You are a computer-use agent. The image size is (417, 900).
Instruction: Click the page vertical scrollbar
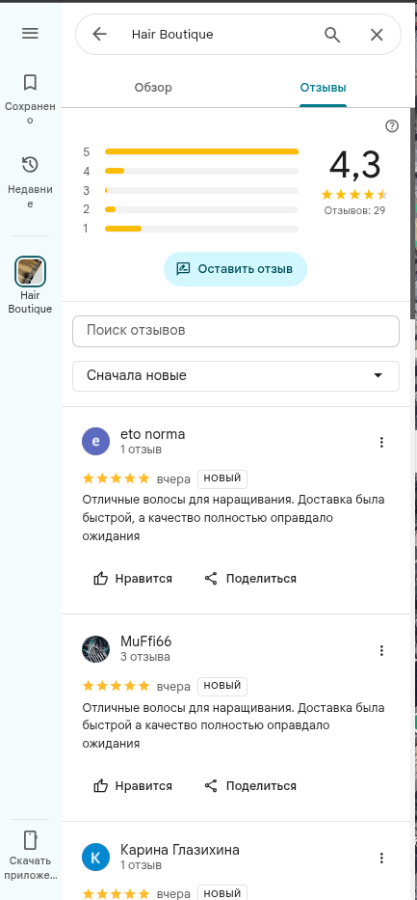tap(413, 212)
